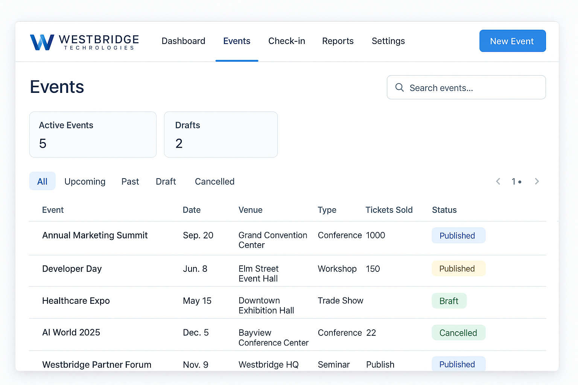The height and width of the screenshot is (385, 578).
Task: Filter by Draft events
Action: click(166, 182)
